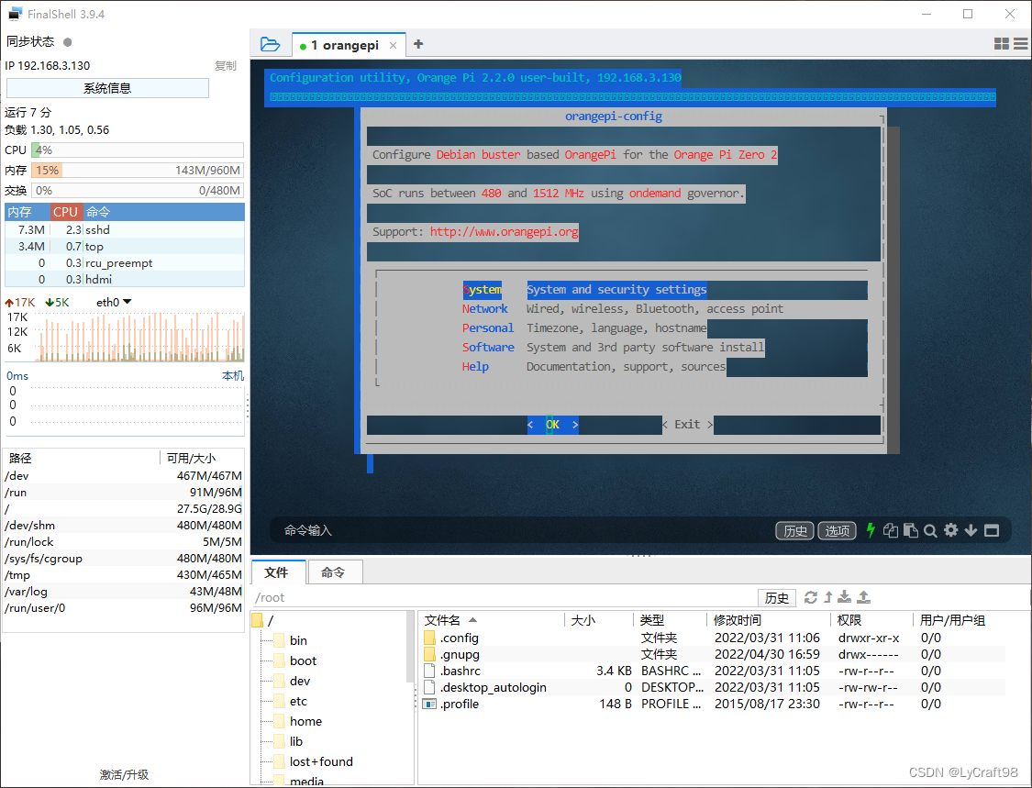
Task: Select the 文件 tab
Action: pyautogui.click(x=278, y=572)
